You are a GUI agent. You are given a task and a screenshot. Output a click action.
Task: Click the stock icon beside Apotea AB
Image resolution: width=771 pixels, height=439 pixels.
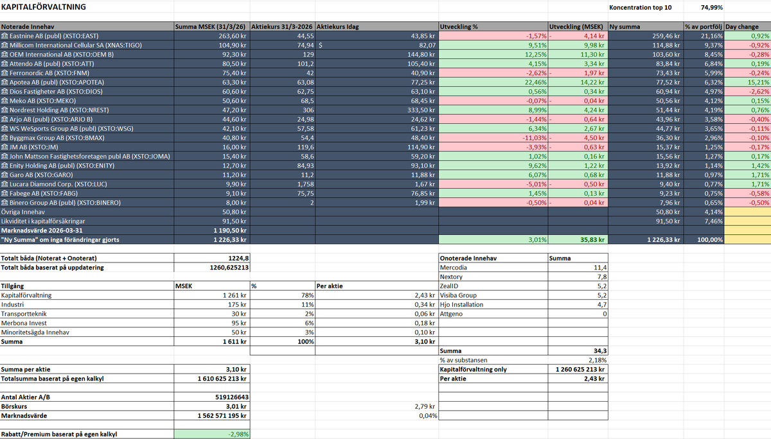(4, 82)
